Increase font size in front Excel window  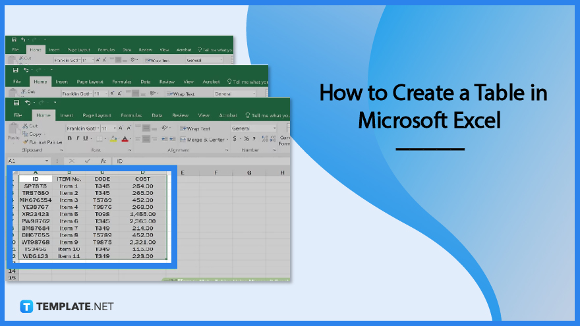pos(121,128)
